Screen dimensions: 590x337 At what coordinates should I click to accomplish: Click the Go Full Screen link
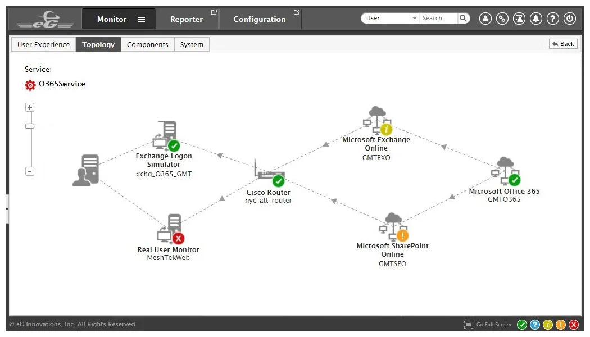(x=494, y=325)
